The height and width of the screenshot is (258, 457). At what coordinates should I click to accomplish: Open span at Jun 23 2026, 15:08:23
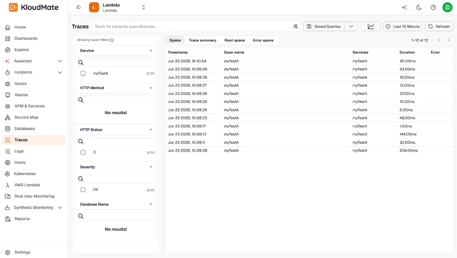309,118
